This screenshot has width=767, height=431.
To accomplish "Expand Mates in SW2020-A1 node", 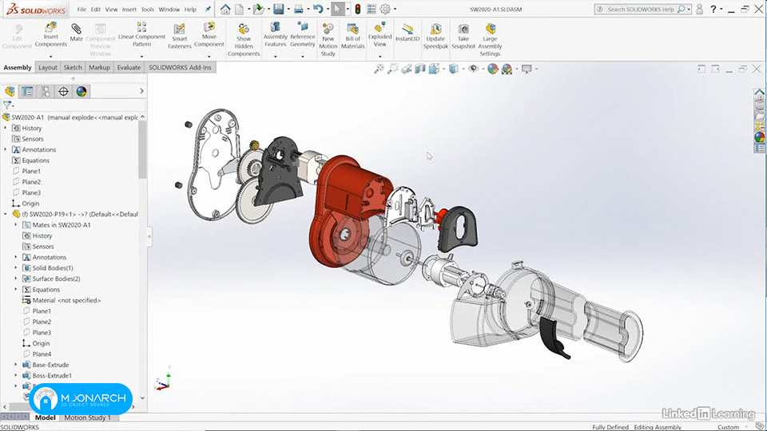I will click(16, 225).
